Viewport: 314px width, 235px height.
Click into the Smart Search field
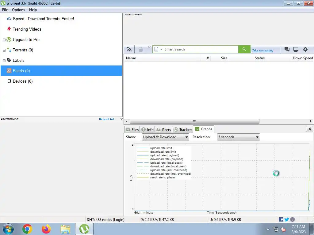tap(201, 49)
